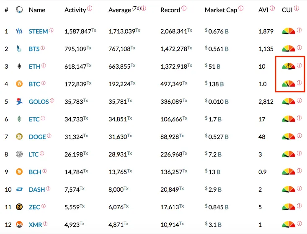
Task: Click the STEEM coin logo icon
Action: (19, 31)
